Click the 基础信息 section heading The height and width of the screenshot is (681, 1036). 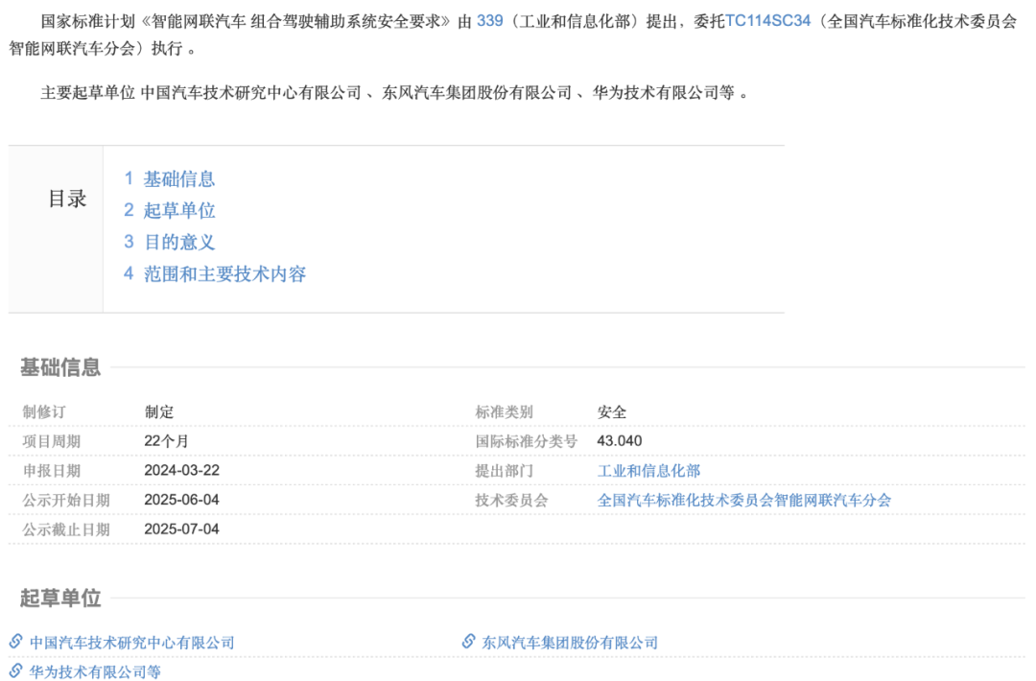[60, 367]
